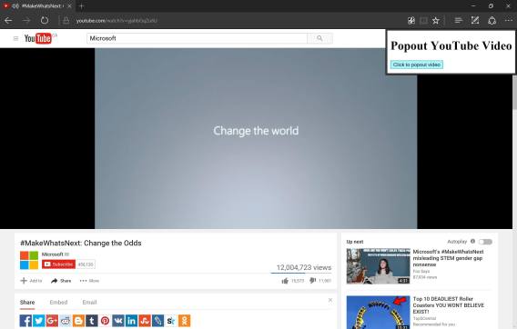Share video on Facebook
Viewport: 517px width, 329px height.
25,321
